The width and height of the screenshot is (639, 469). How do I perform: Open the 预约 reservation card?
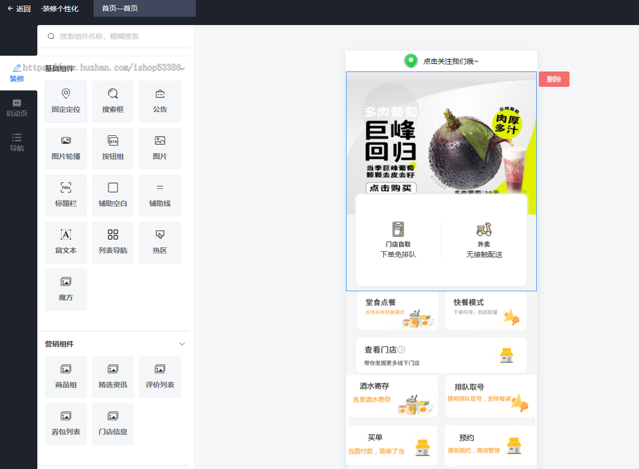click(490, 445)
